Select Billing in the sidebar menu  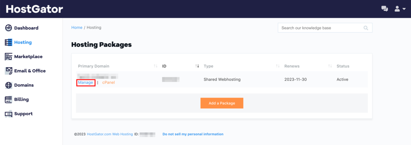coord(22,99)
